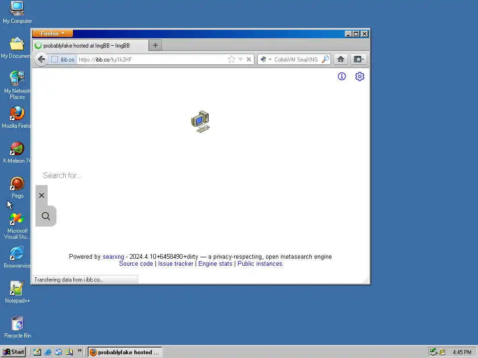Image resolution: width=478 pixels, height=358 pixels.
Task: Go back with the browser back arrow
Action: click(42, 59)
